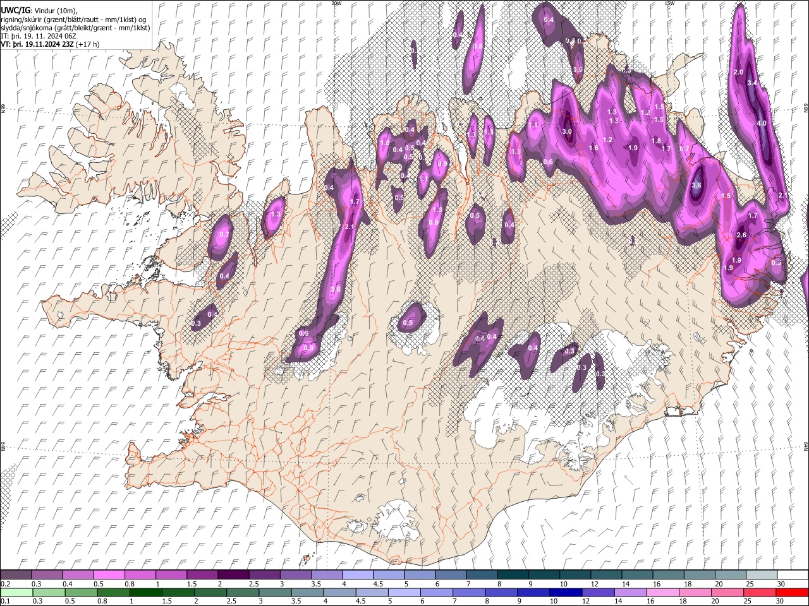Click the 'rigning/skúrir' description line

click(73, 20)
